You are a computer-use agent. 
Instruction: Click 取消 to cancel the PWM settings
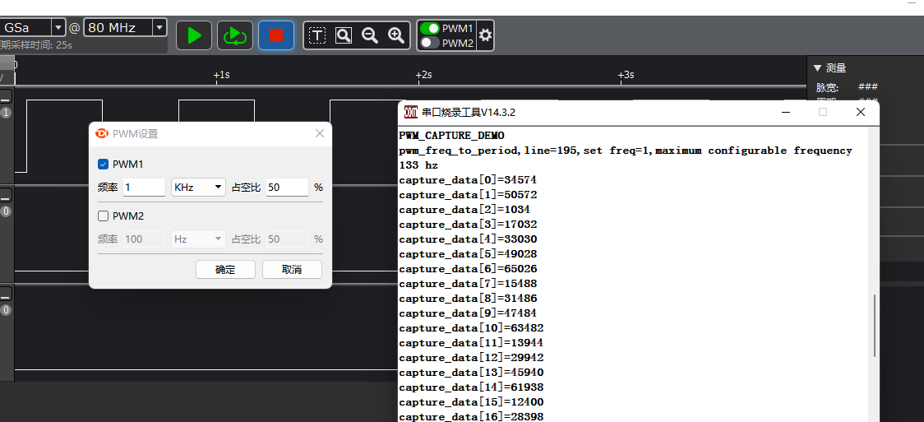(292, 269)
